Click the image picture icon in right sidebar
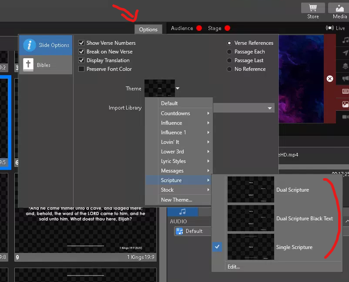349x282 pixels. (345, 104)
